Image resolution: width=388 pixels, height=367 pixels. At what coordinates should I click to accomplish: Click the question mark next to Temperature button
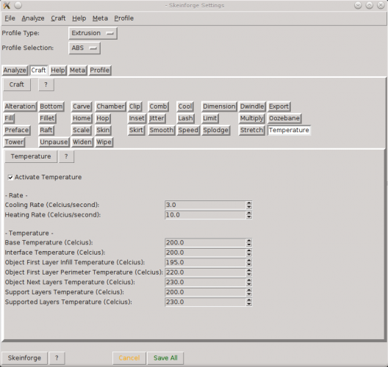66,156
